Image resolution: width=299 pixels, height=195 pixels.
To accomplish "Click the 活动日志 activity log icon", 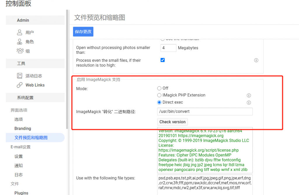I will tap(20, 76).
